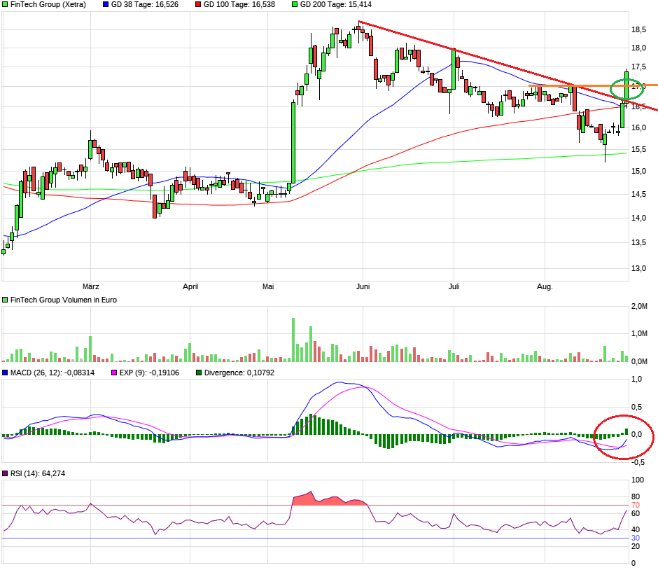Click the tallest volume bar in May
The height and width of the screenshot is (570, 658).
coord(293,340)
